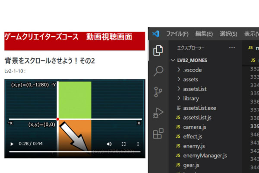Open the Run and Debug view icon
This screenshot has width=259, height=173.
click(158, 113)
